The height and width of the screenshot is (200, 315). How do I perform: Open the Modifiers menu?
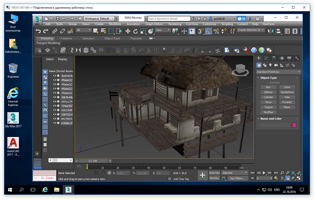115,24
